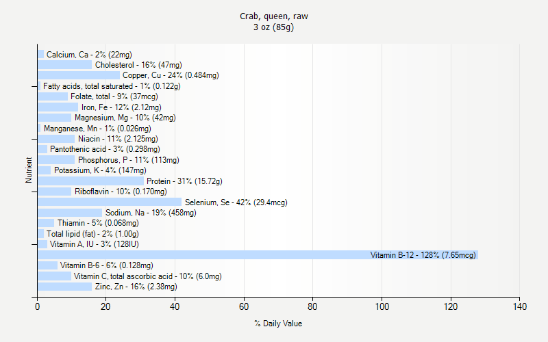
Task: Click the blue Magnesium bar
Action: coord(55,118)
